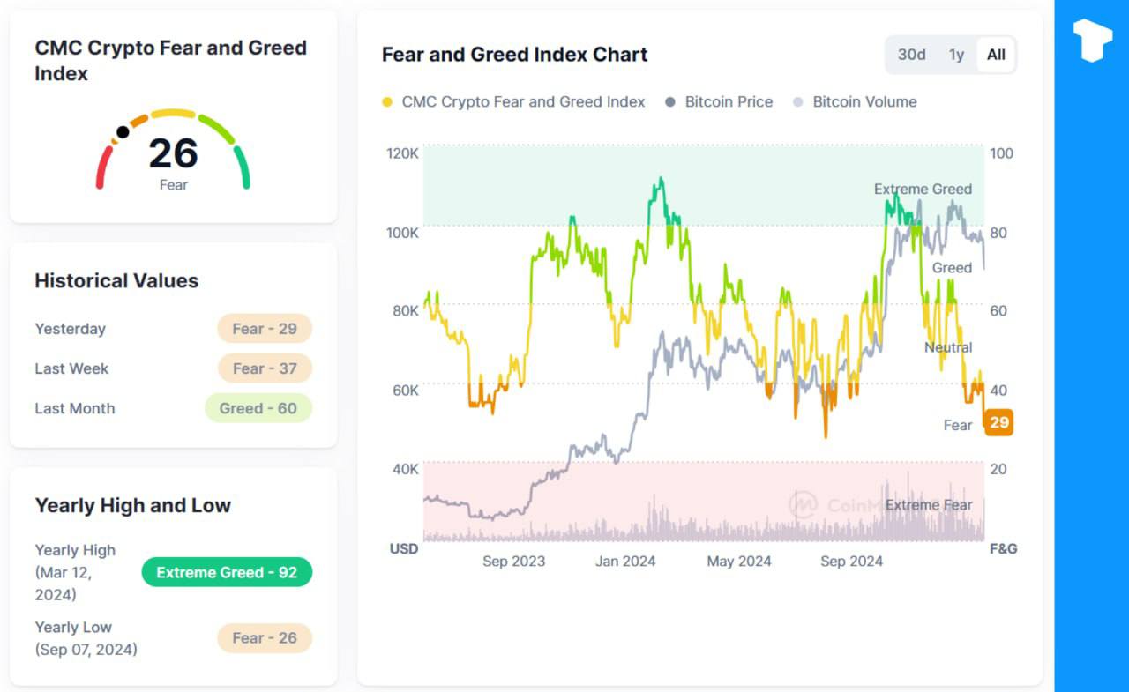Click the black gauge needle dot
Image resolution: width=1129 pixels, height=692 pixels.
(x=123, y=132)
